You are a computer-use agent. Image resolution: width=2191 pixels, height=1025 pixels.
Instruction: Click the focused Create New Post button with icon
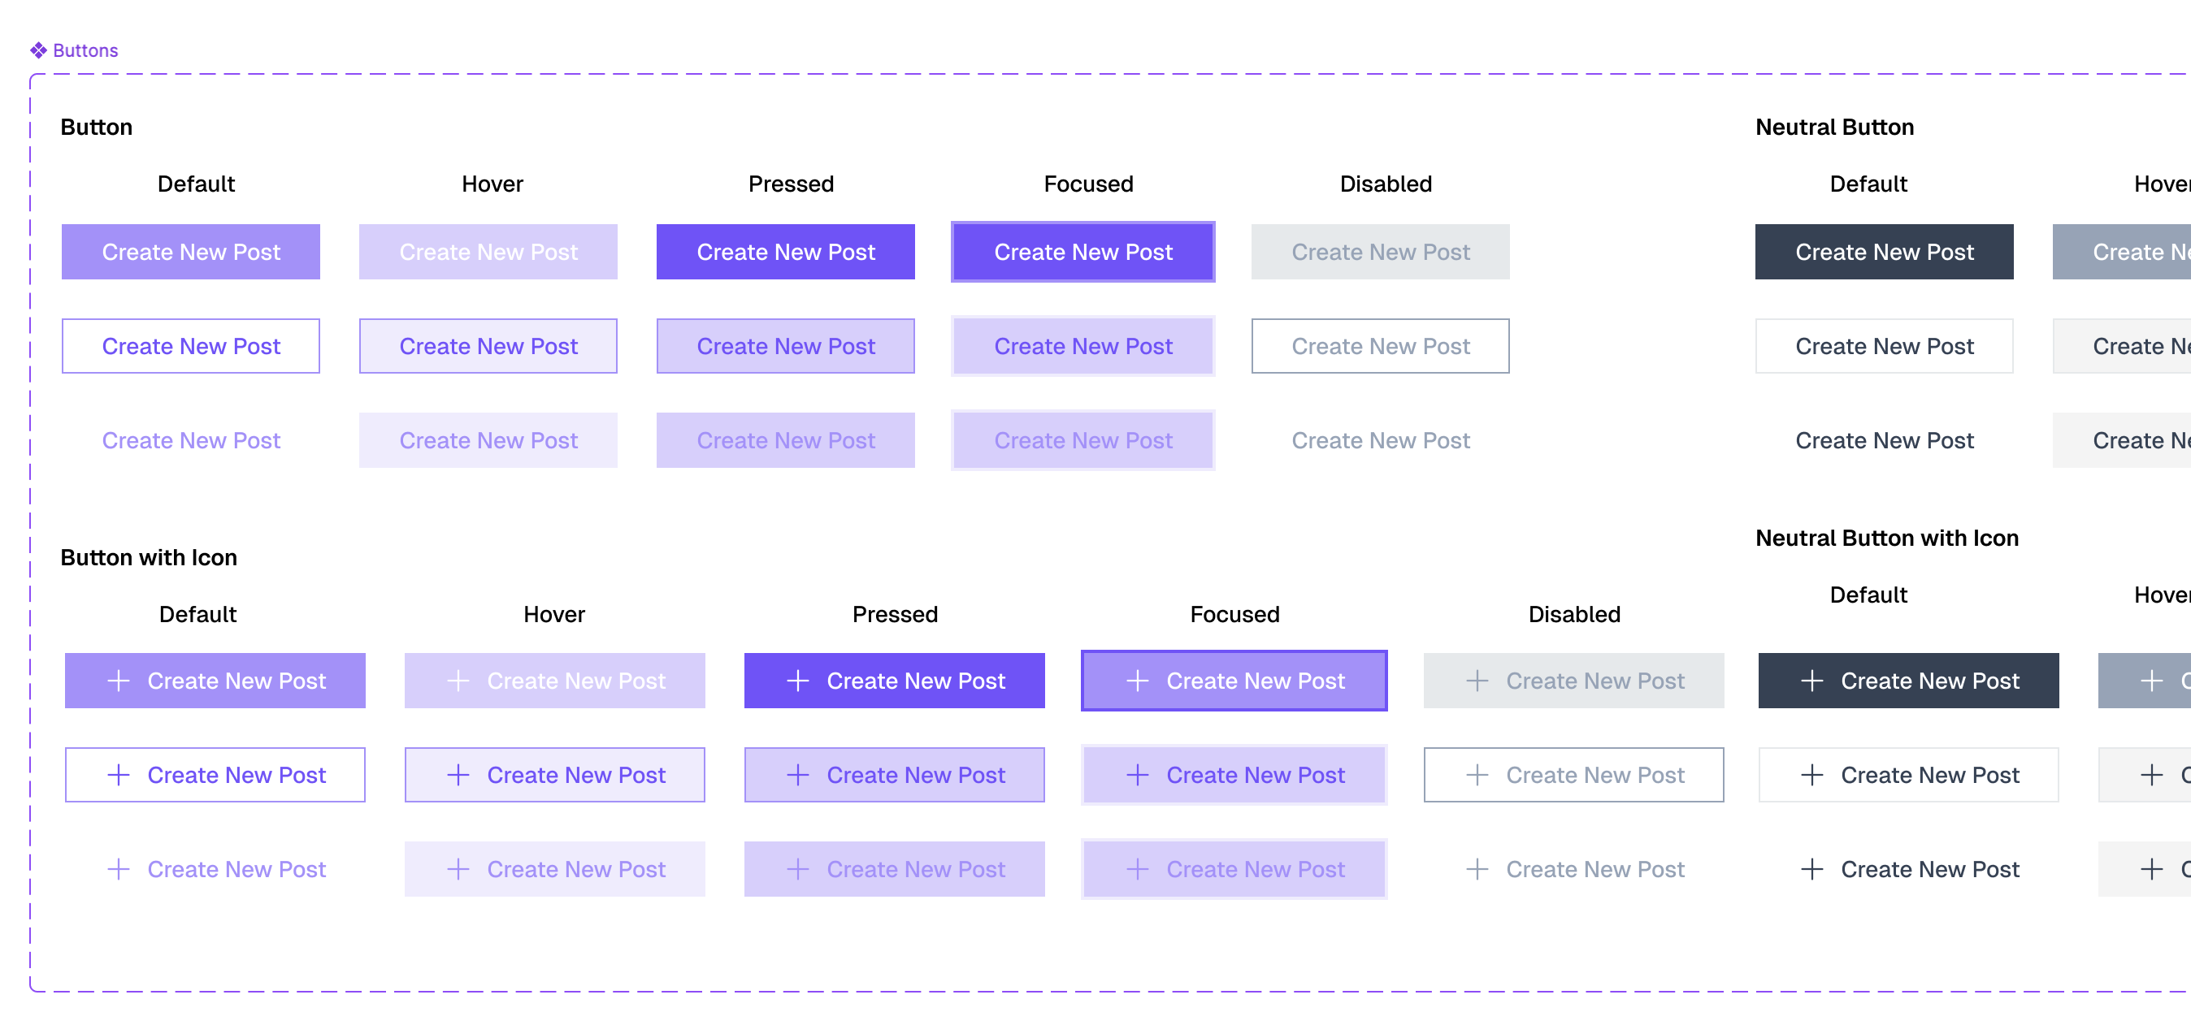(x=1234, y=680)
